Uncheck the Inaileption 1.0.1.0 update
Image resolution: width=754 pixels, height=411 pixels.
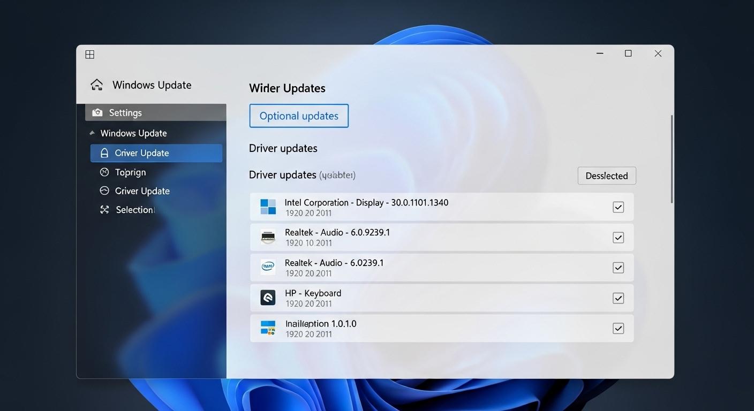click(x=619, y=328)
